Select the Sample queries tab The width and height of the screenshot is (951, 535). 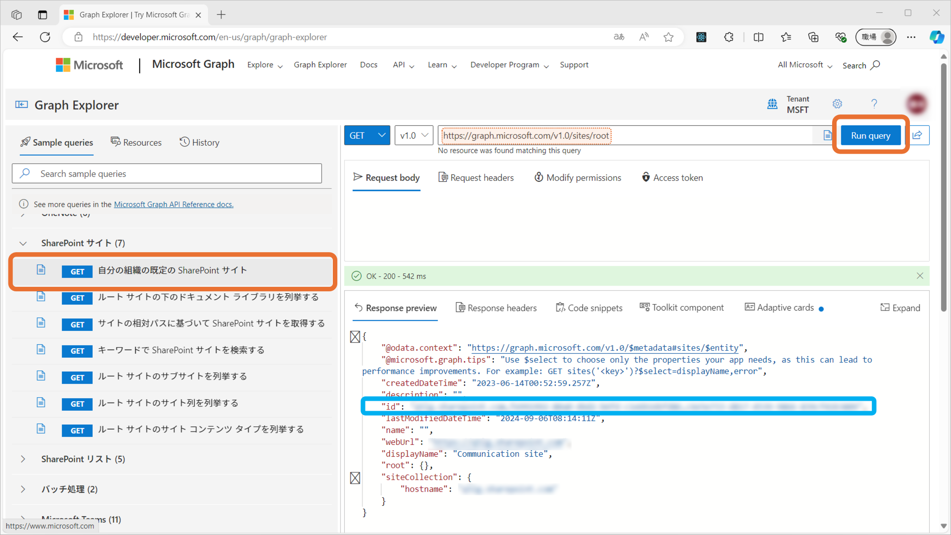click(x=56, y=142)
